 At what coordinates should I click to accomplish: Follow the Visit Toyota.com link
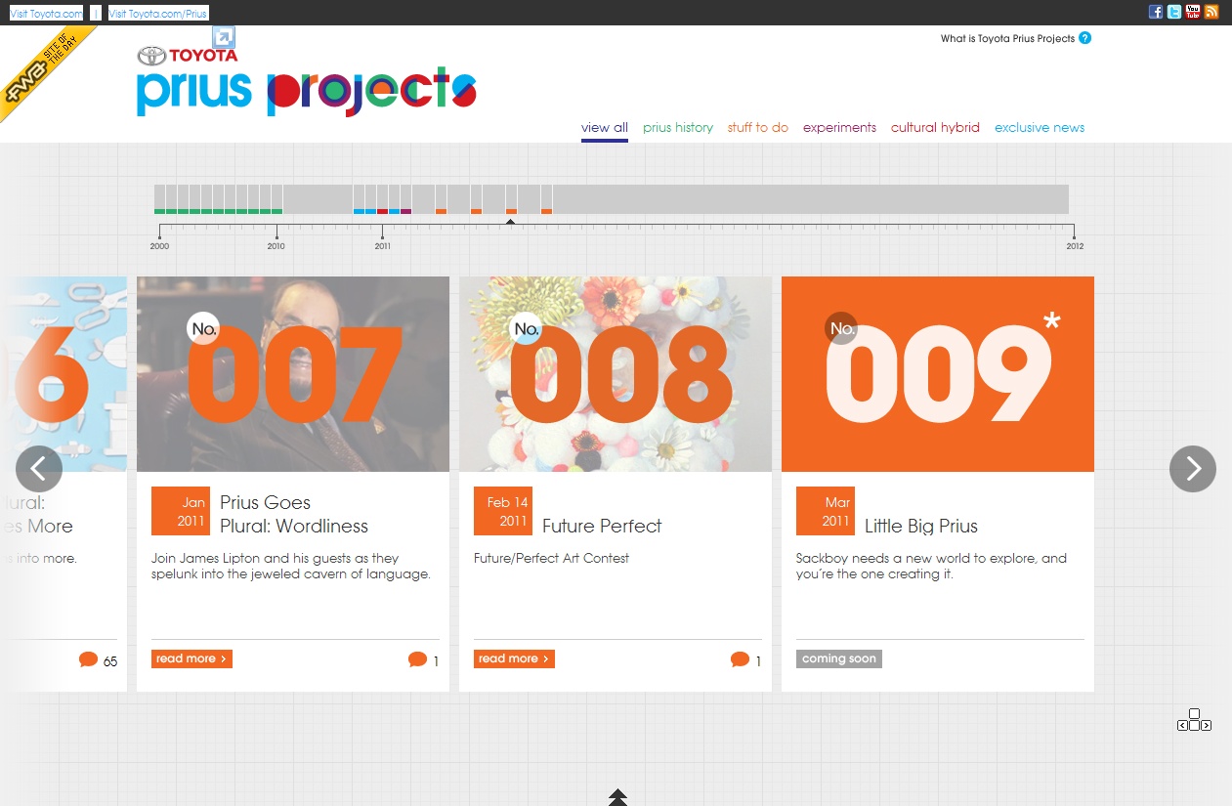[x=46, y=13]
